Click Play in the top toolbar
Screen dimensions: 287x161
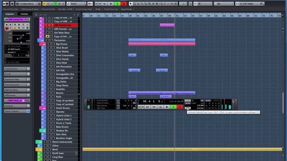pyautogui.click(x=117, y=4)
